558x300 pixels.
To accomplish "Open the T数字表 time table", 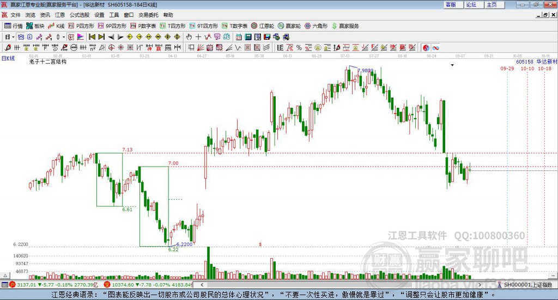I will 234,26.
